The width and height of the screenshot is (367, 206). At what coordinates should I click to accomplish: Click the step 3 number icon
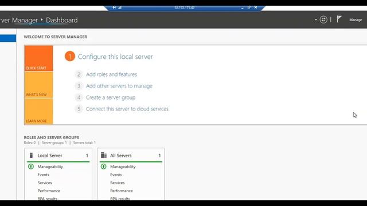coord(79,86)
